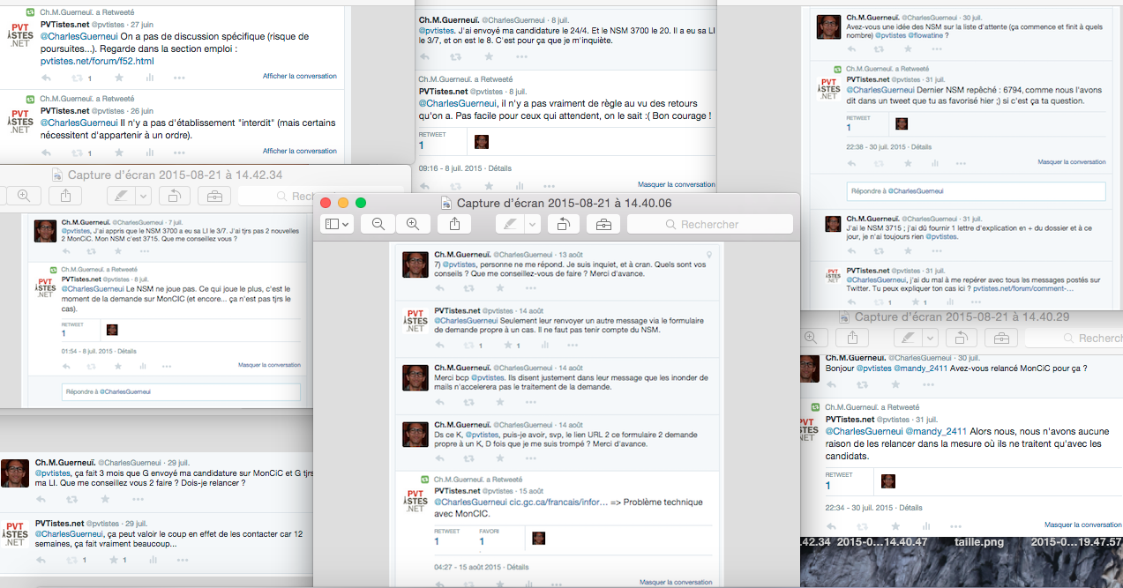Zoom out in the 14.40.06 Preview window
The height and width of the screenshot is (588, 1123).
pyautogui.click(x=378, y=225)
